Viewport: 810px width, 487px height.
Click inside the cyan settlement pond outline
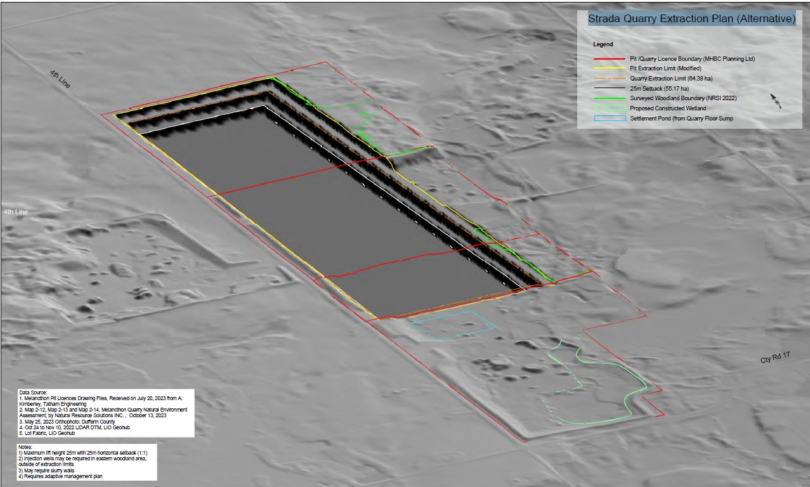click(x=452, y=325)
